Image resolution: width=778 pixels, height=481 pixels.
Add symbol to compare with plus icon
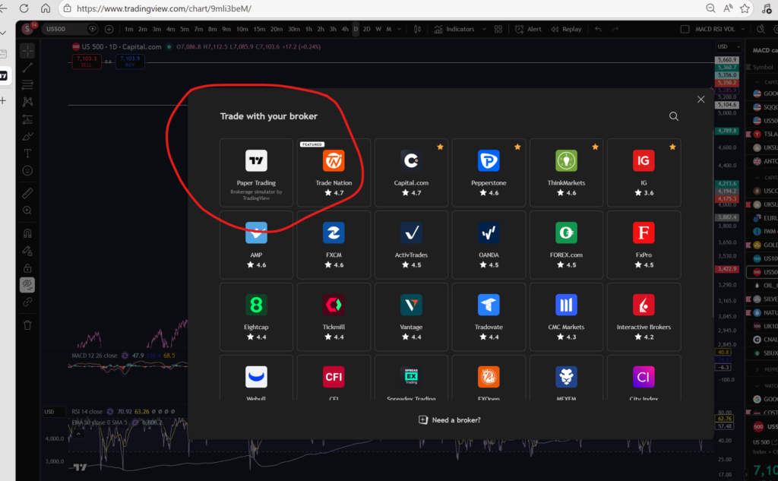pyautogui.click(x=109, y=30)
